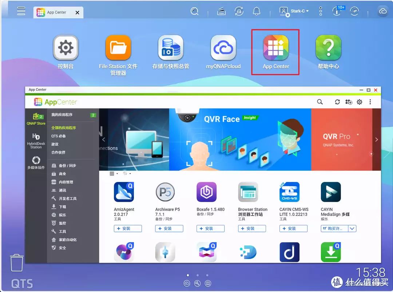The image size is (393, 292).
Task: Select 全部的应用程序 category
Action: point(64,128)
